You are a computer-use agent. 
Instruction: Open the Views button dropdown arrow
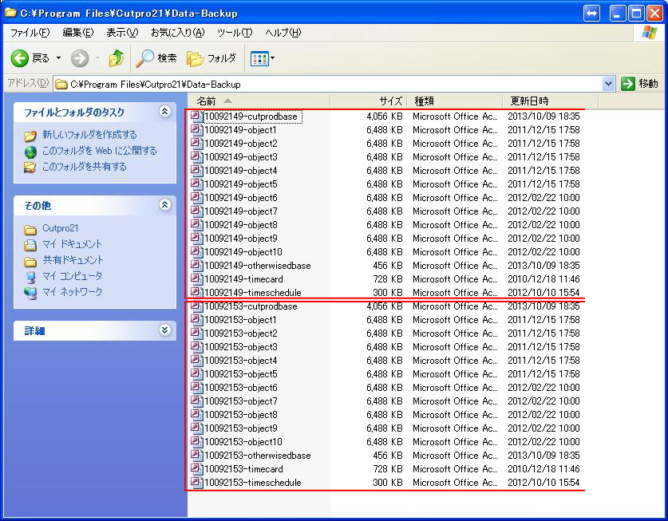[x=273, y=58]
